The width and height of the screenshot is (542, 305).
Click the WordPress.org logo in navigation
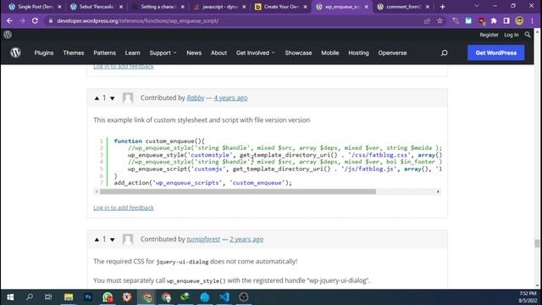tap(15, 53)
